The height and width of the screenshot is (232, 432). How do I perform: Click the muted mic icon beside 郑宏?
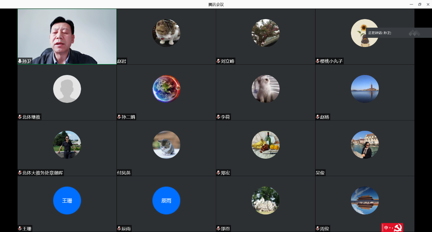tap(218, 173)
